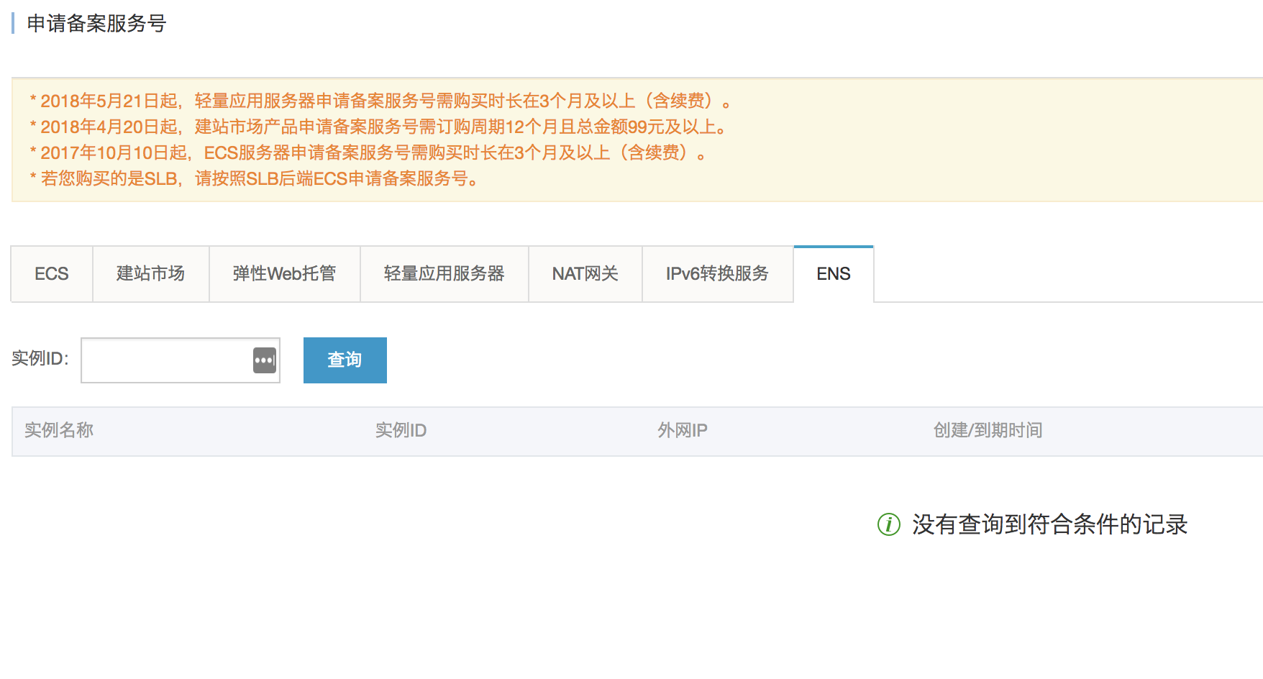Screen dimensions: 1263x679
Task: Select the 弹性Web托管 tab
Action: 284,274
